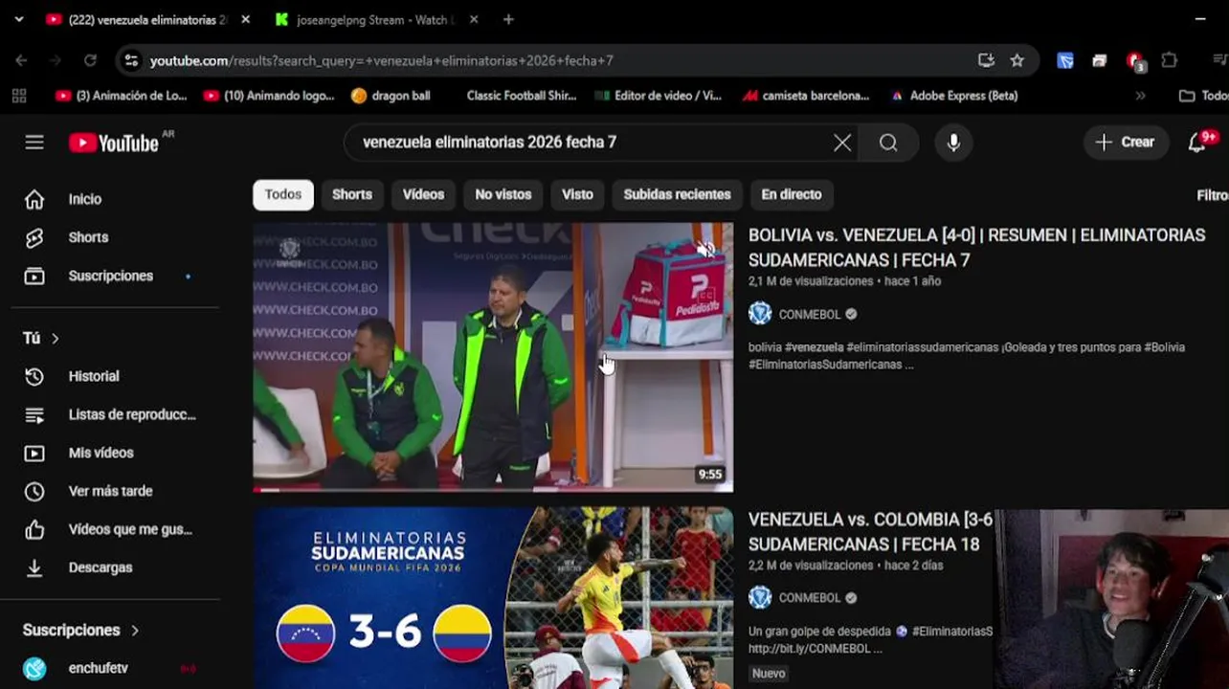1229x689 pixels.
Task: Expand the Tú section chevron
Action: (x=56, y=338)
